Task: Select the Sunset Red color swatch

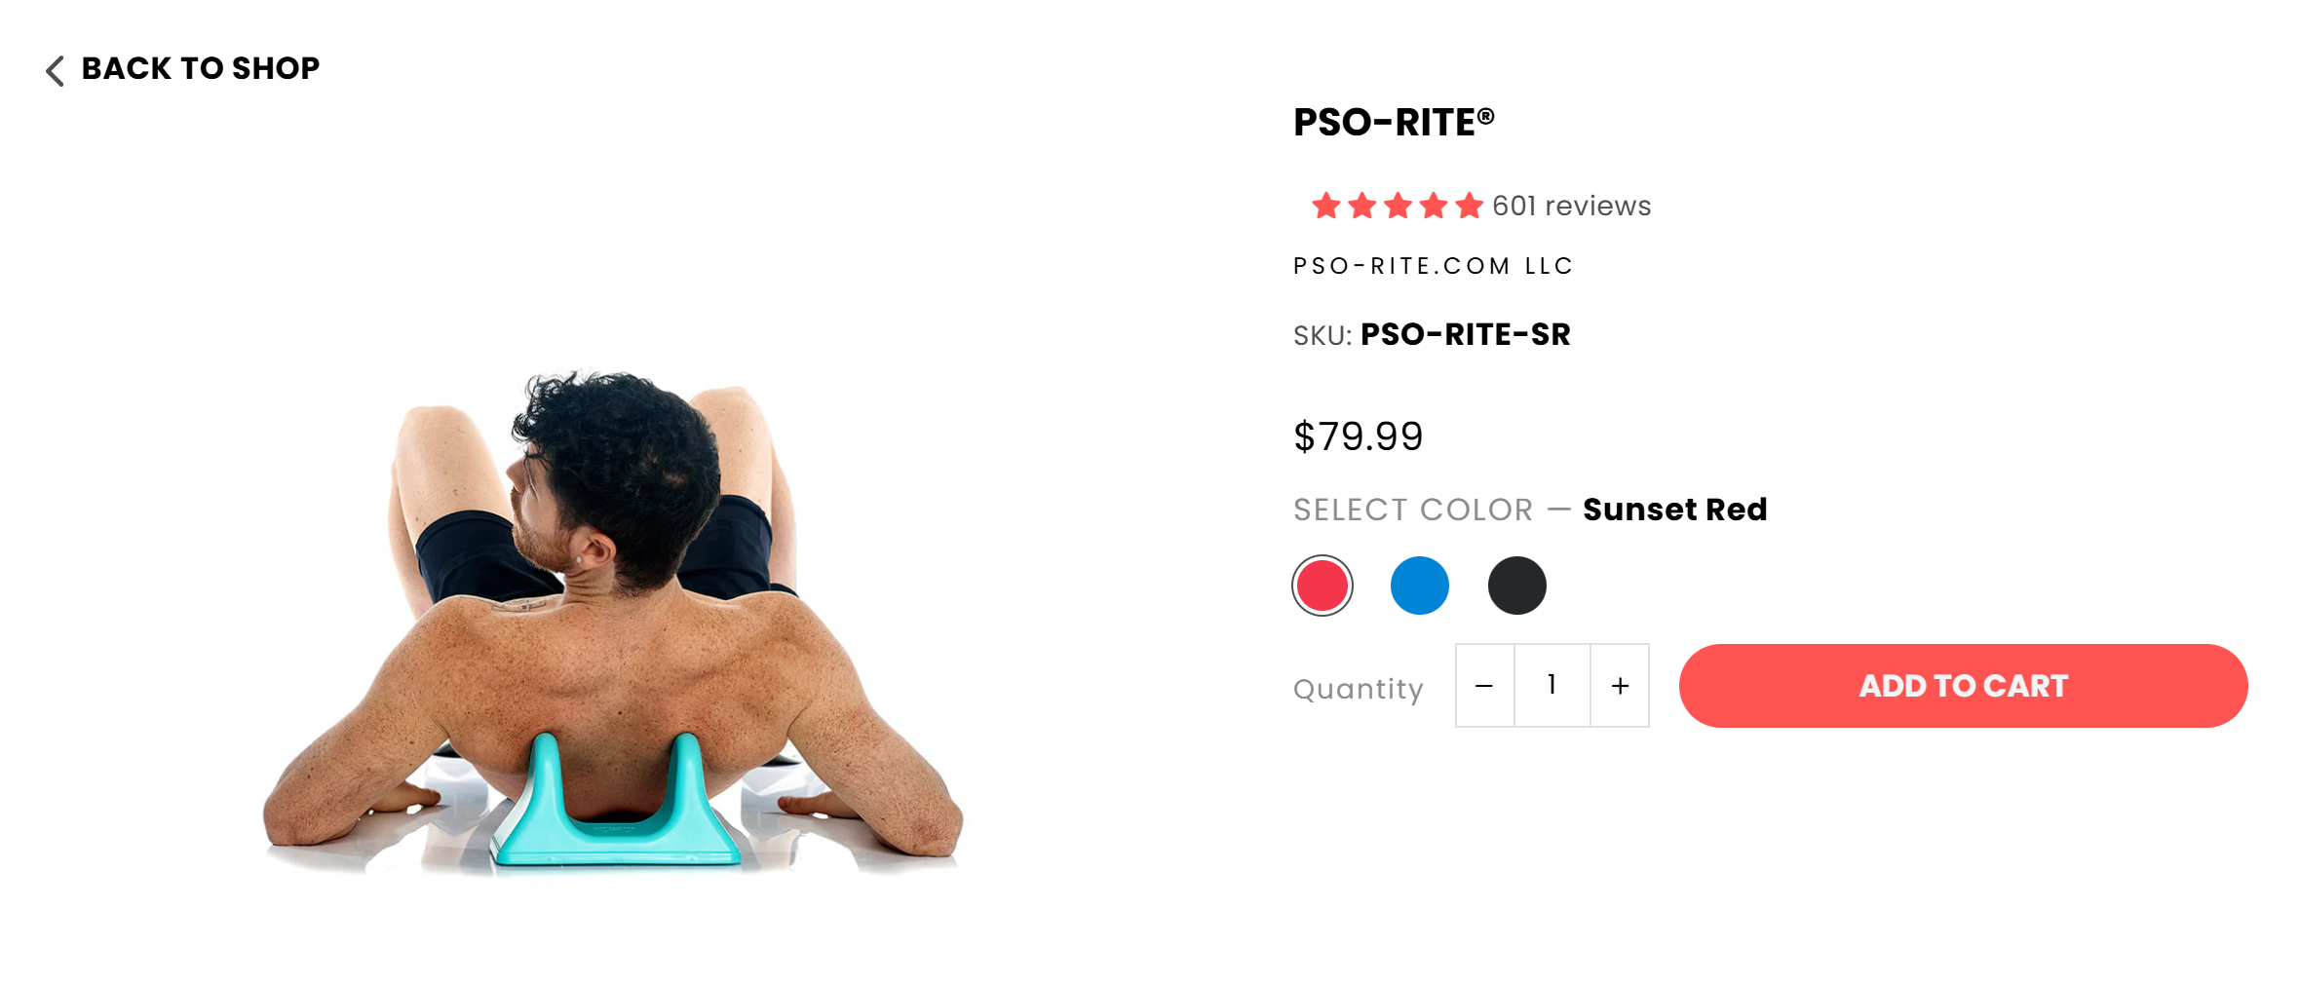Action: point(1322,586)
